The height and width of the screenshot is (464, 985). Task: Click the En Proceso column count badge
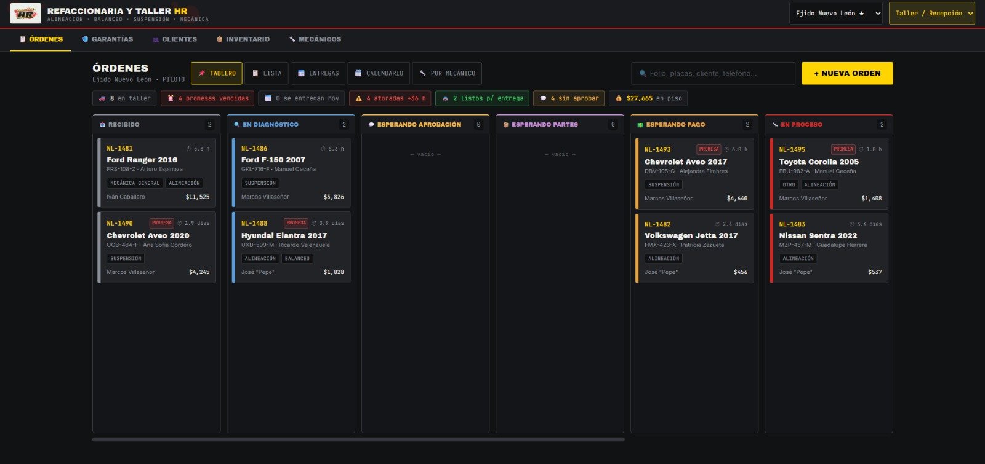pyautogui.click(x=882, y=125)
